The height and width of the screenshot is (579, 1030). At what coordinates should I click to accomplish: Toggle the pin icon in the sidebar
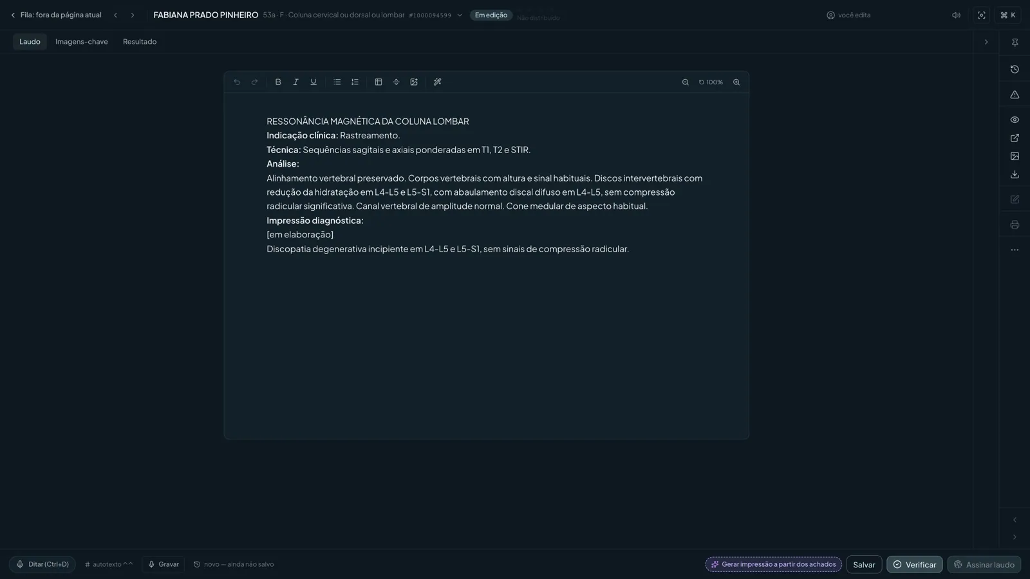(1015, 42)
